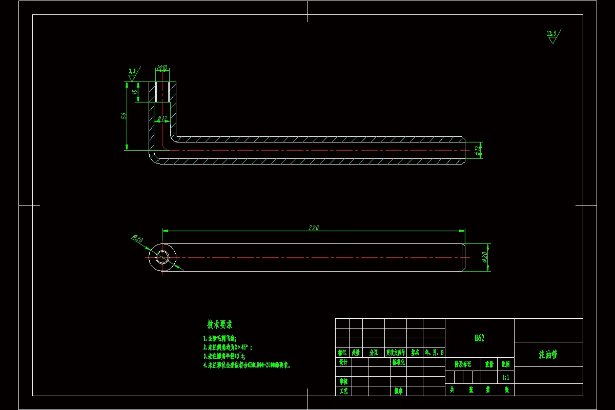The width and height of the screenshot is (615, 410).
Task: Select the 技术要求 heading text
Action: [220, 324]
